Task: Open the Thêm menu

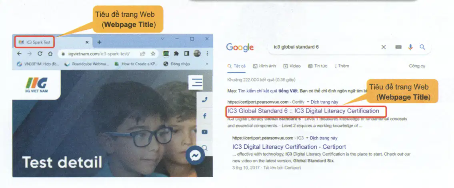Action: [x=342, y=66]
